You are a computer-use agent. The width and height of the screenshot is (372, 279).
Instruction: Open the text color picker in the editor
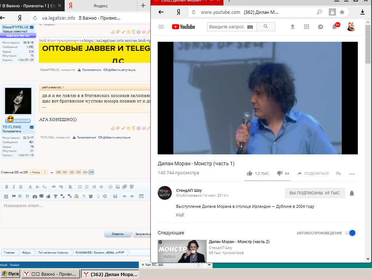click(30, 187)
